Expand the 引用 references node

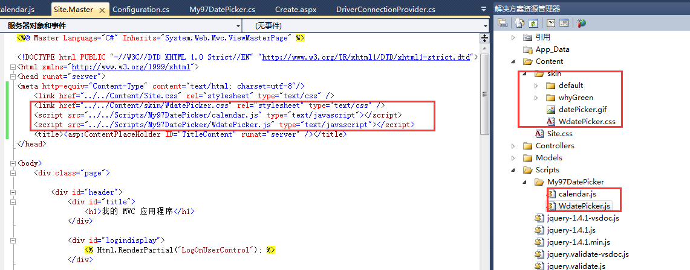click(x=513, y=37)
